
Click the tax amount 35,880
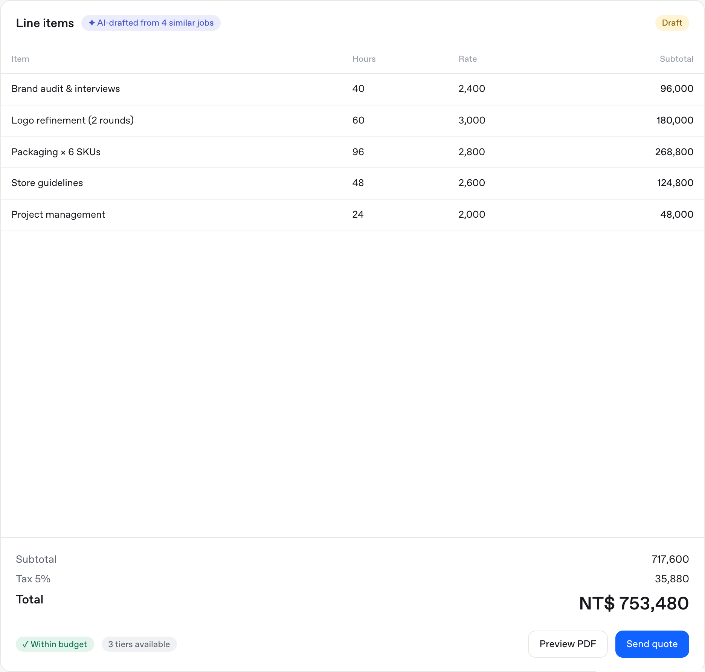[x=672, y=579]
